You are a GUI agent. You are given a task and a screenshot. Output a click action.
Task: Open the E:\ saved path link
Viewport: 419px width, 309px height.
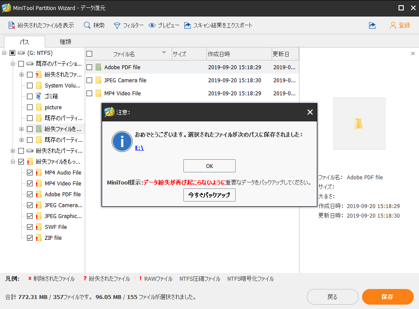(139, 148)
